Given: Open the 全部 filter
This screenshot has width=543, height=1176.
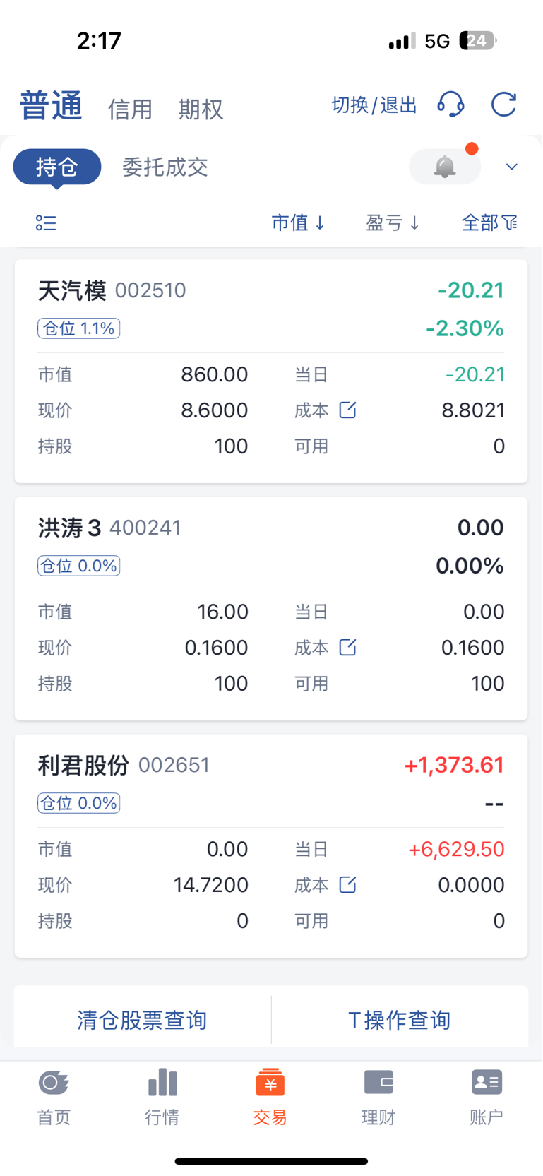Looking at the screenshot, I should tap(489, 223).
